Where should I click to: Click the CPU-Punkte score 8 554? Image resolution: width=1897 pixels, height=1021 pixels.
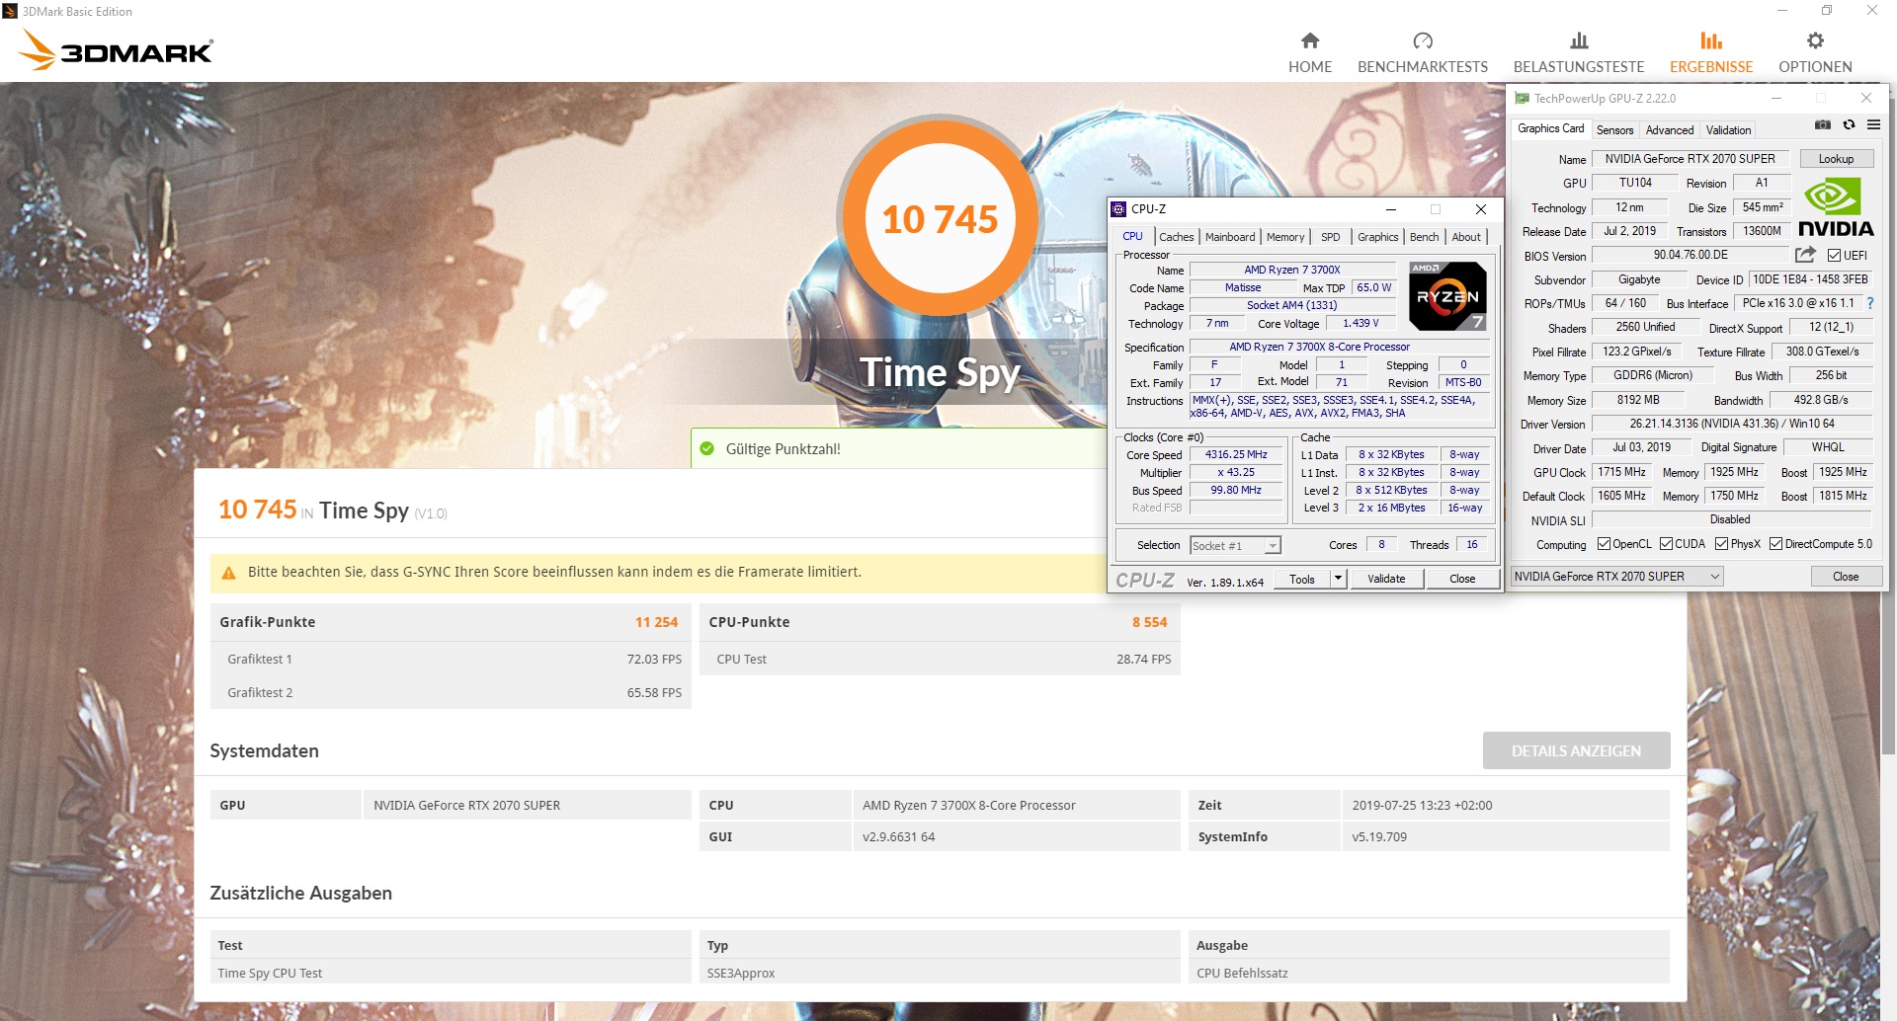[1149, 622]
